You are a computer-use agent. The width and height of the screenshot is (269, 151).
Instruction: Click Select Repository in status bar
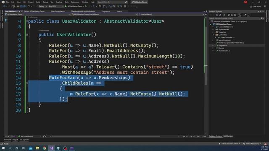click(x=252, y=144)
